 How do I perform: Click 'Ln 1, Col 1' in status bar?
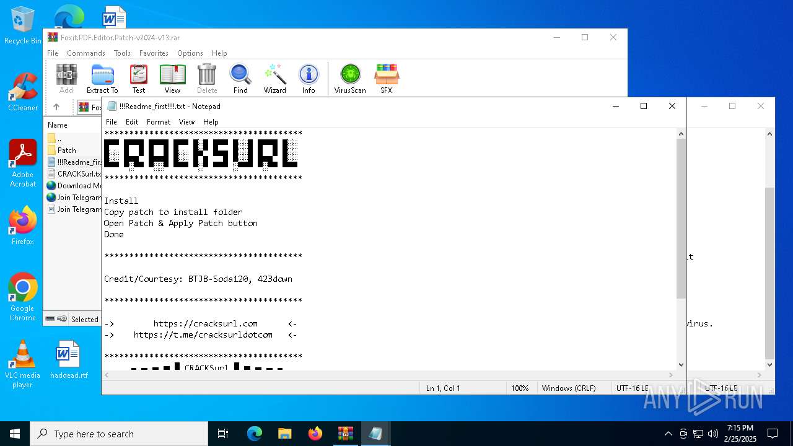[443, 388]
